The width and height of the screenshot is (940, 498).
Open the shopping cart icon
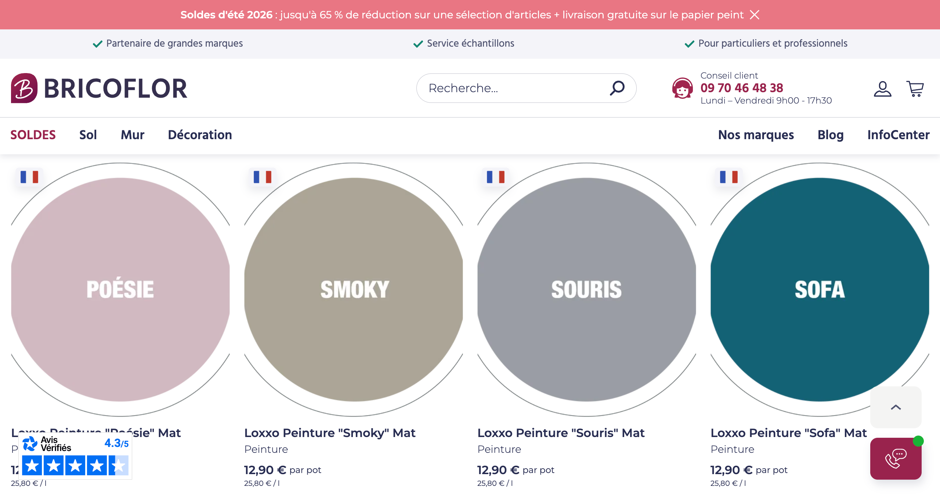click(x=915, y=89)
